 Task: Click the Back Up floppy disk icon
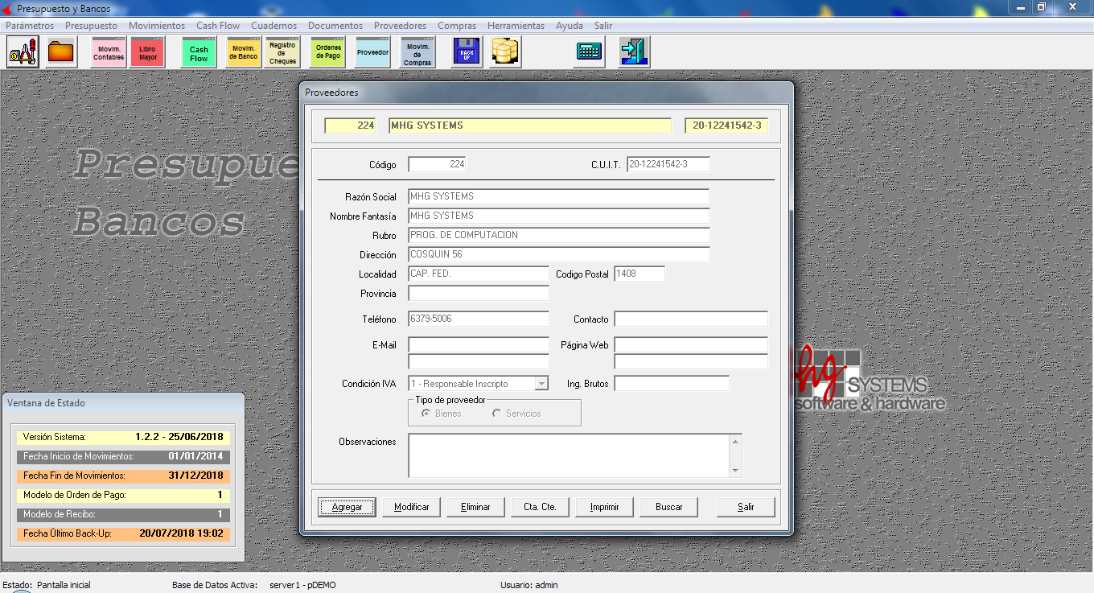coord(467,52)
